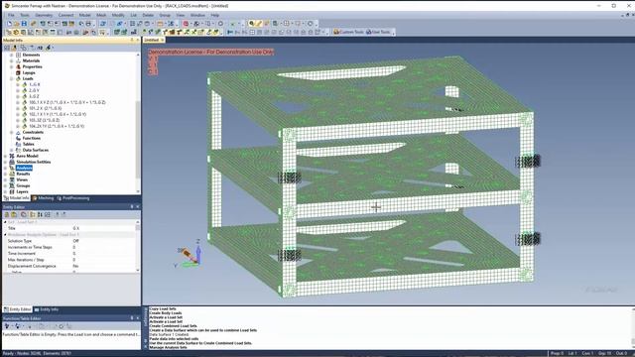Click load set icon beside 1..G X
Viewport: 635px width, 357px height.
coord(24,84)
